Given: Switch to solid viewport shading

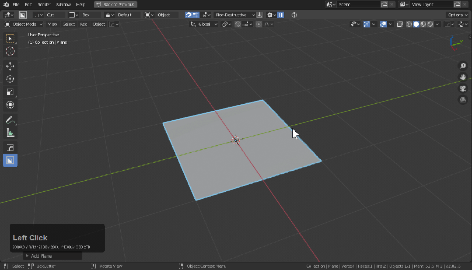Looking at the screenshot, I should pyautogui.click(x=417, y=24).
